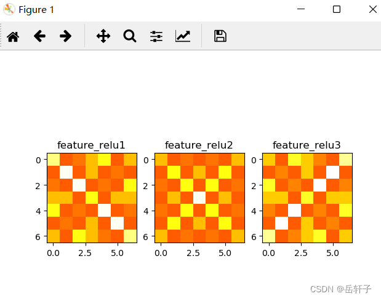
Task: Open the Edit axis parameters tool
Action: point(183,36)
